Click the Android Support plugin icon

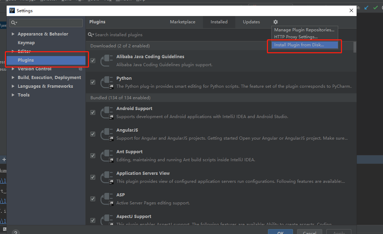pyautogui.click(x=107, y=112)
